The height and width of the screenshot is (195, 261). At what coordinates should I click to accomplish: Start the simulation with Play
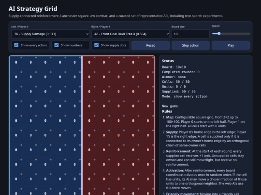point(231,45)
